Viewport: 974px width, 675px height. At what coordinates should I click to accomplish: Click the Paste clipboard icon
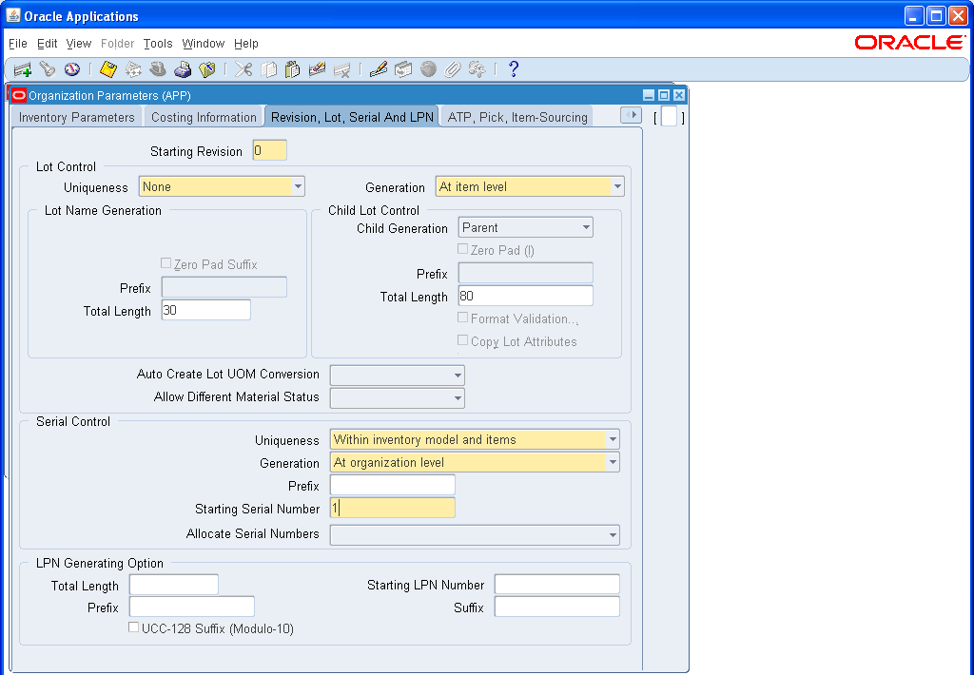pyautogui.click(x=293, y=69)
